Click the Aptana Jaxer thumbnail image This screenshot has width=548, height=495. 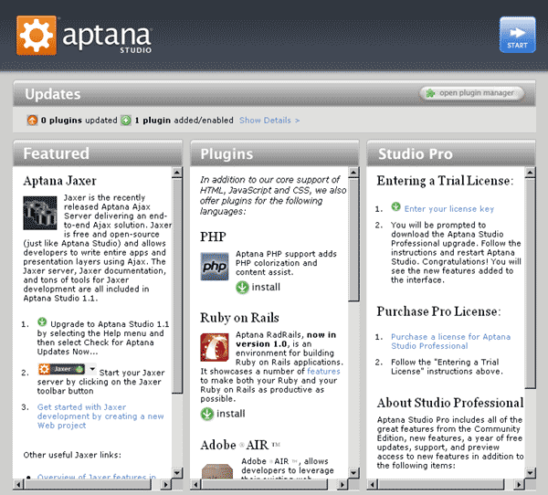[40, 213]
